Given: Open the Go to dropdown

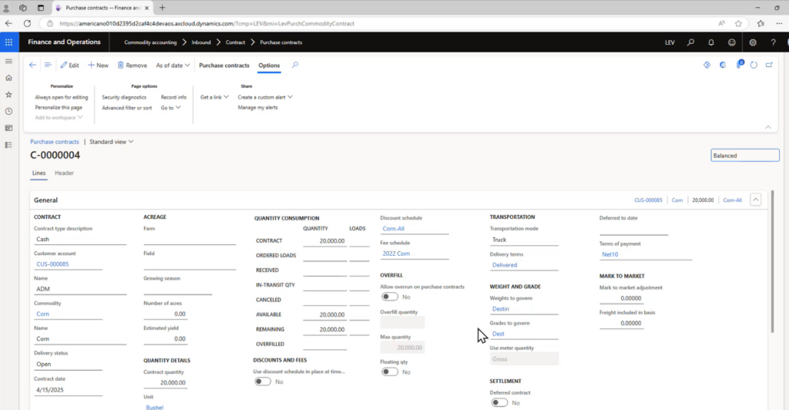Looking at the screenshot, I should (x=170, y=108).
